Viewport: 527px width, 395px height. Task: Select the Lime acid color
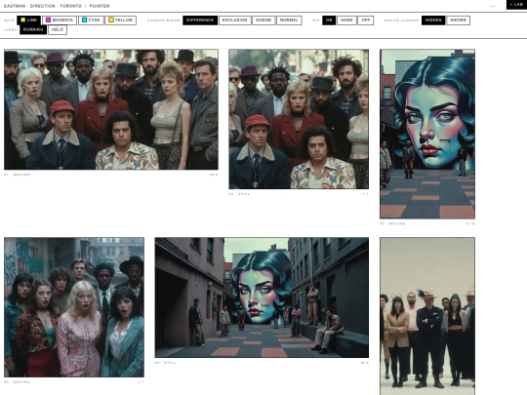pyautogui.click(x=29, y=20)
